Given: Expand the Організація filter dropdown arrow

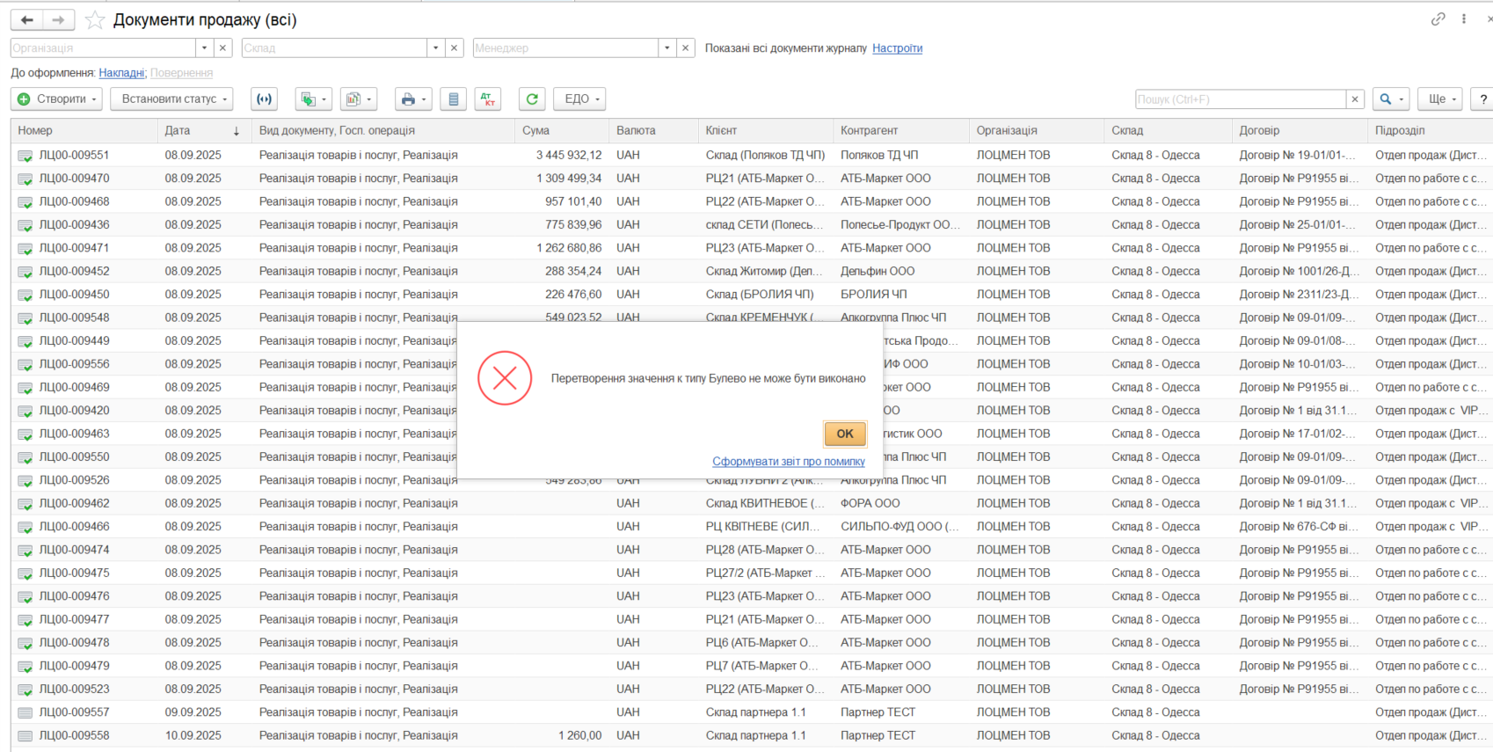Looking at the screenshot, I should click(x=205, y=48).
